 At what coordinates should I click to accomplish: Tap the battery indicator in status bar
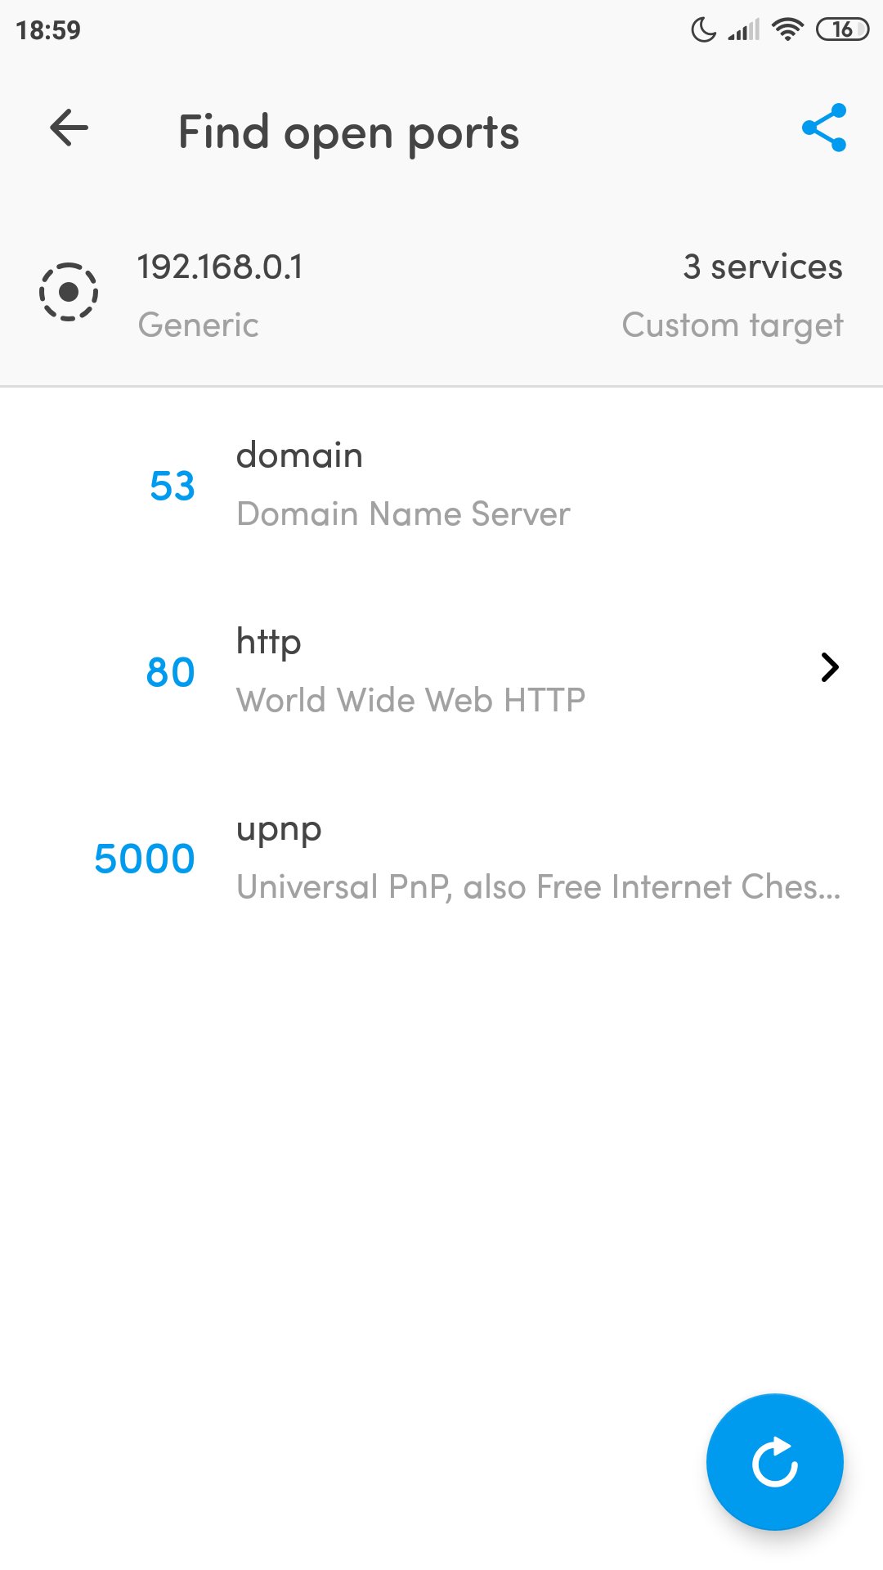842,30
